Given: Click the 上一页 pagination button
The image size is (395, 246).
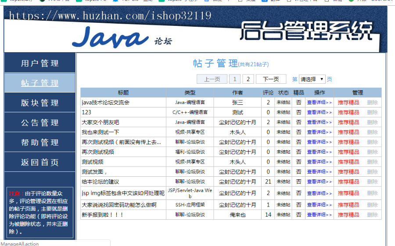Looking at the screenshot, I should pos(212,79).
